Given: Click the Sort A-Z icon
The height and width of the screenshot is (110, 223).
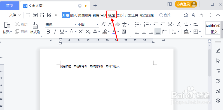Looking at the screenshot, I should click(179, 24).
